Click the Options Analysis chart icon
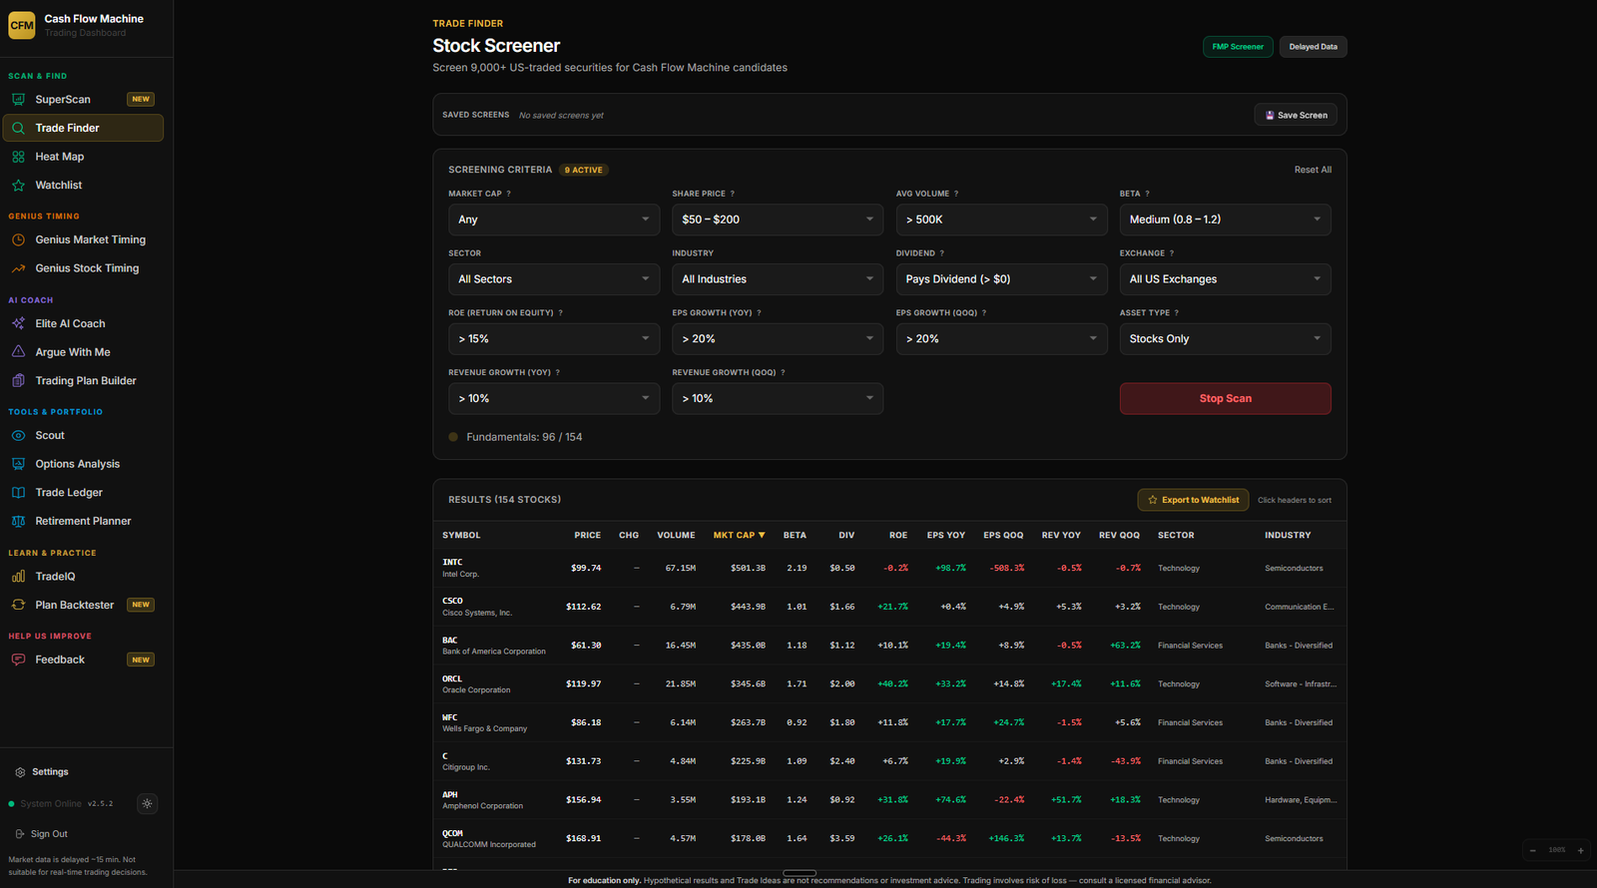This screenshot has width=1597, height=888. [18, 464]
